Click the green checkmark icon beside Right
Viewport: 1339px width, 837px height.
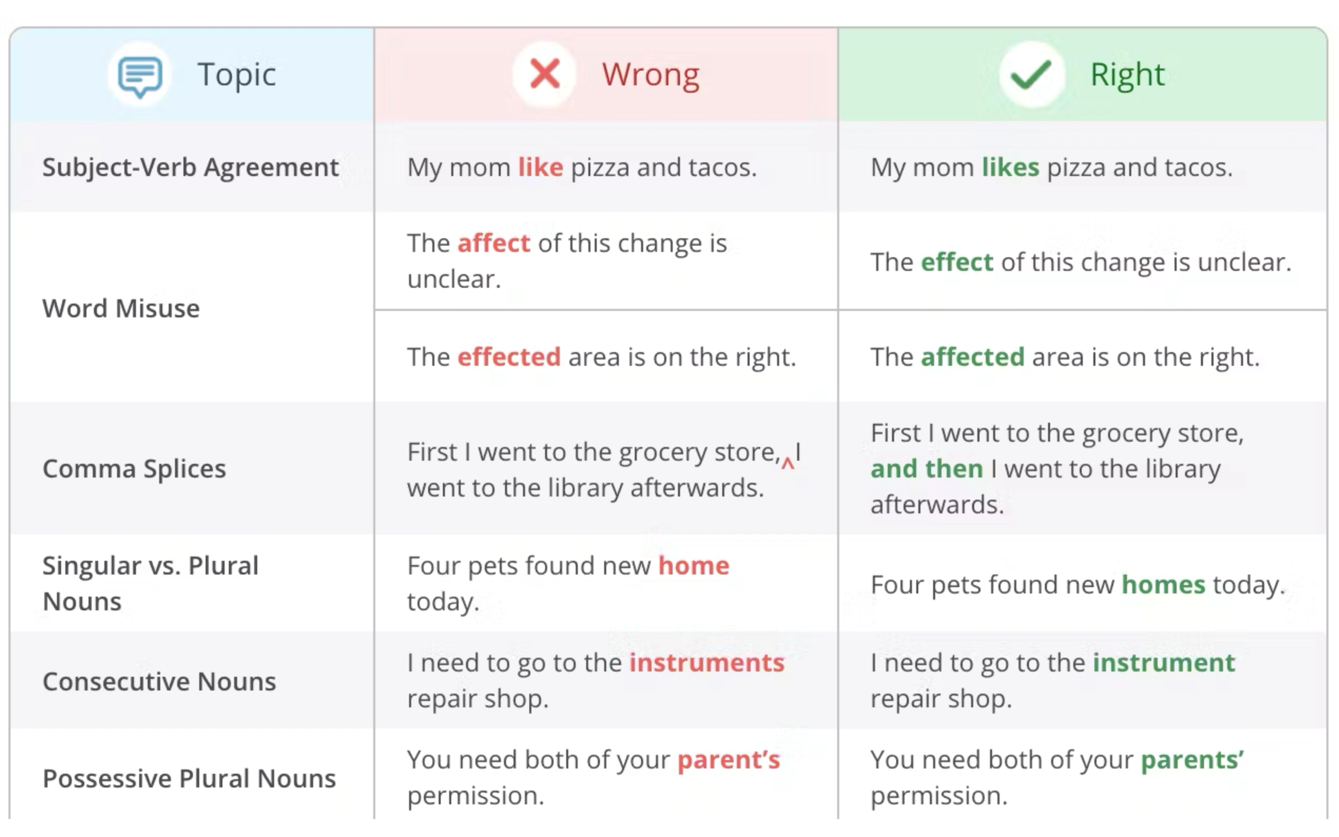(1031, 74)
